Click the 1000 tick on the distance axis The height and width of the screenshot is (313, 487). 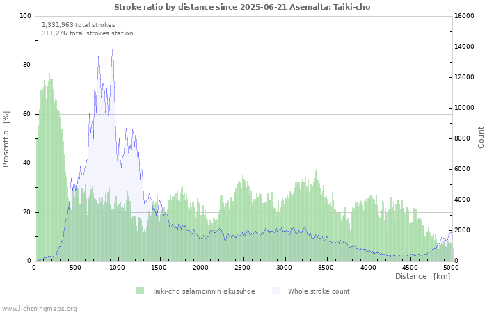[117, 267]
